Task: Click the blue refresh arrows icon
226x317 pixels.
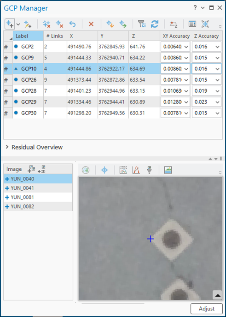Action: click(155, 24)
